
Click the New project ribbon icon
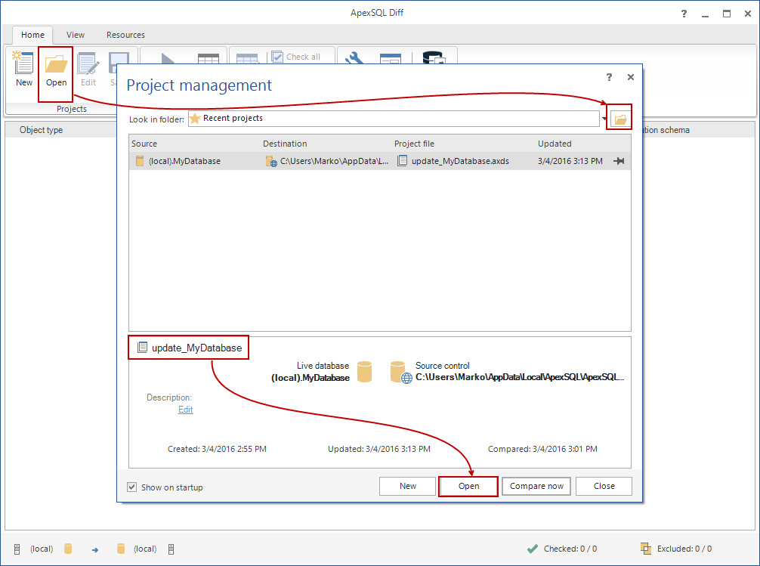tap(23, 69)
